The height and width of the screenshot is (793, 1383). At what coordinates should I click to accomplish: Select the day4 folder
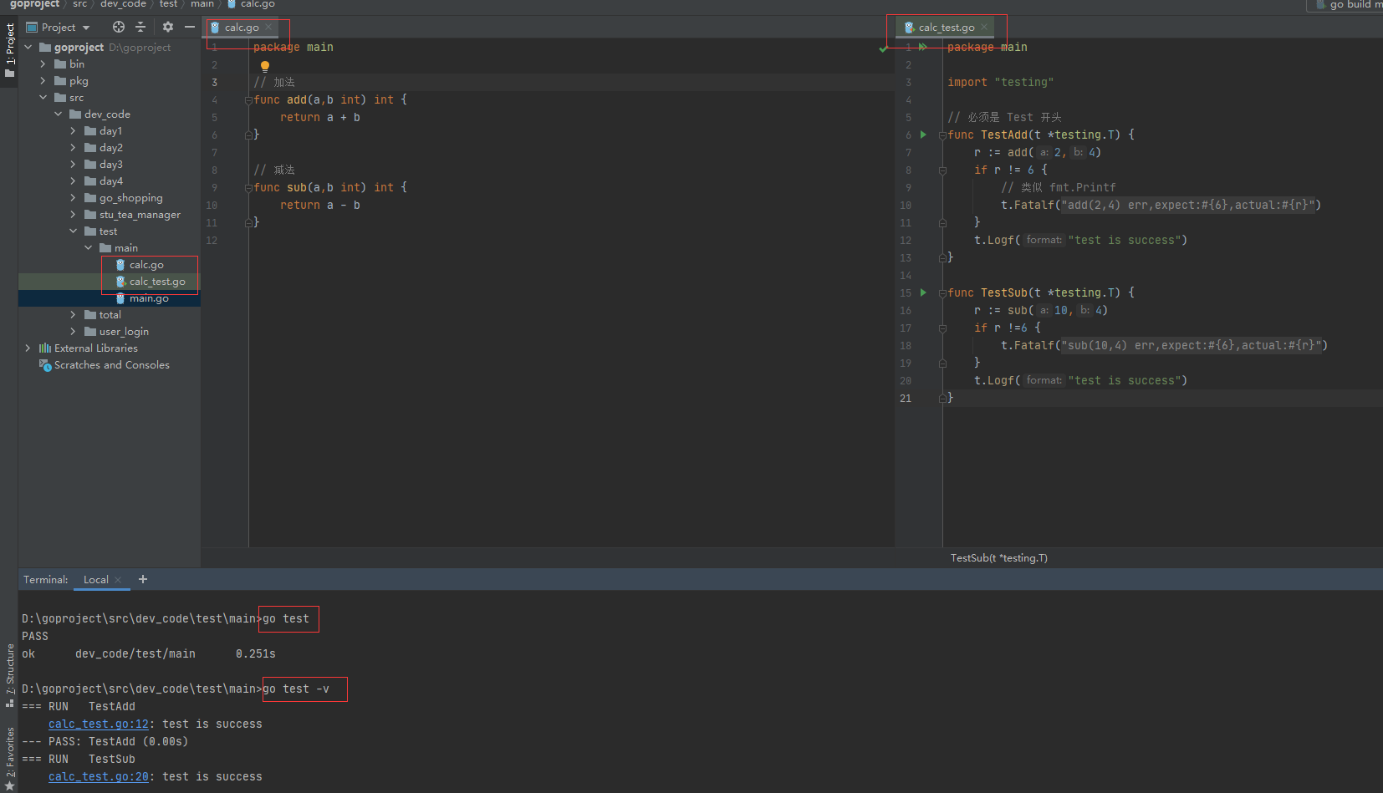pyautogui.click(x=110, y=181)
